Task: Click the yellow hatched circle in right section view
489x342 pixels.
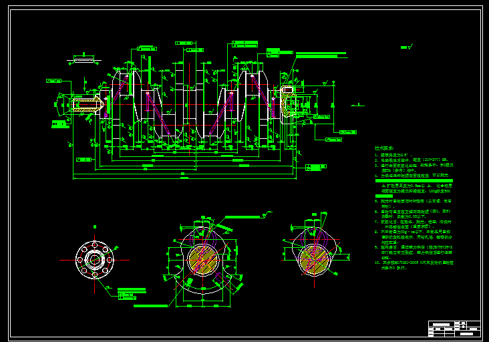Action: tap(314, 259)
